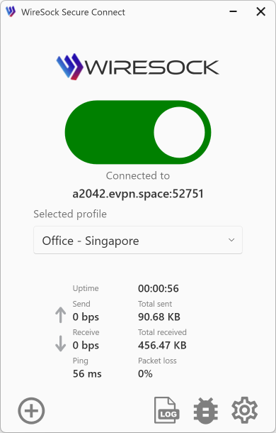The image size is (276, 433).
Task: Click the WIRESOCK logo banner
Action: click(x=138, y=67)
